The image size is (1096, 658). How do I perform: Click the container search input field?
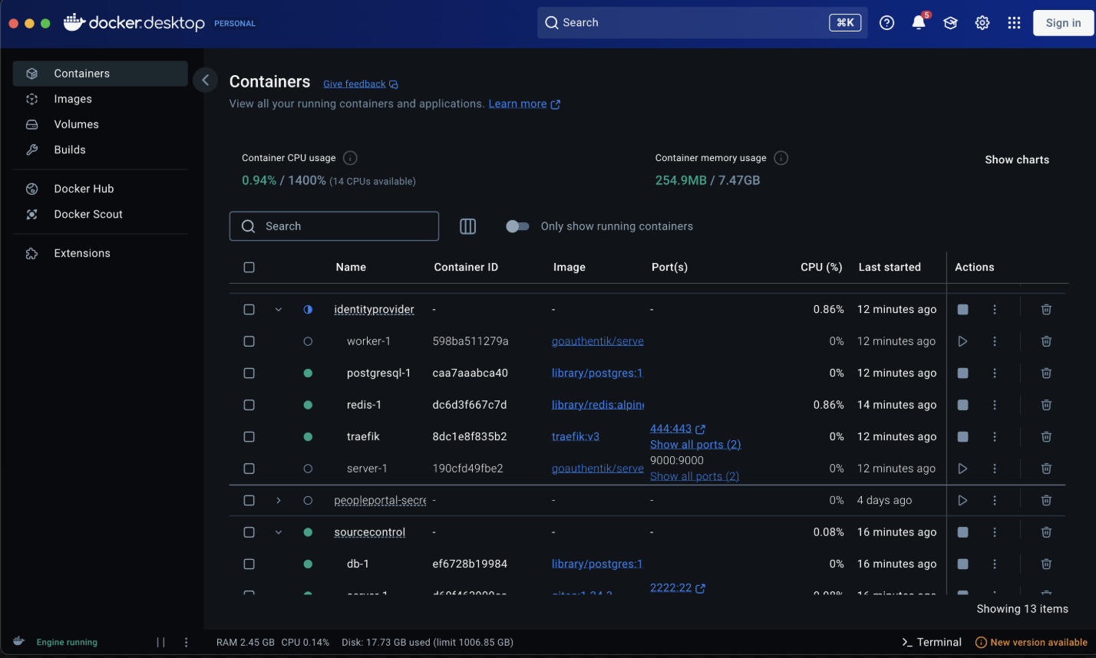[x=334, y=225]
